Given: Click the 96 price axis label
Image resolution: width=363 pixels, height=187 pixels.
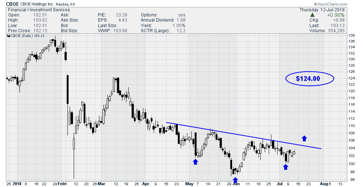Looking at the screenshot, I should point(352,180).
